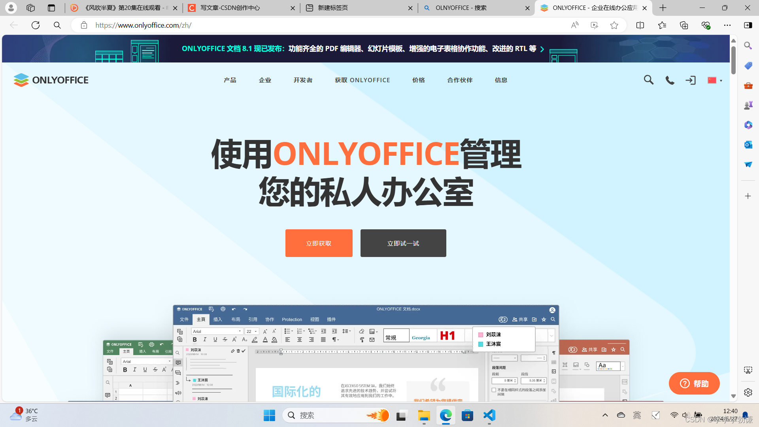Click the browser profile avatar
The height and width of the screenshot is (427, 759).
tap(11, 8)
